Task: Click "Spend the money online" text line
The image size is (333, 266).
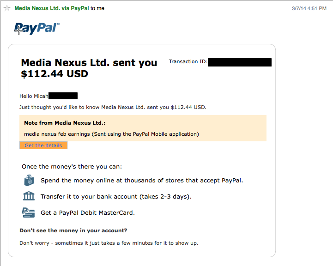Action: pyautogui.click(x=142, y=181)
